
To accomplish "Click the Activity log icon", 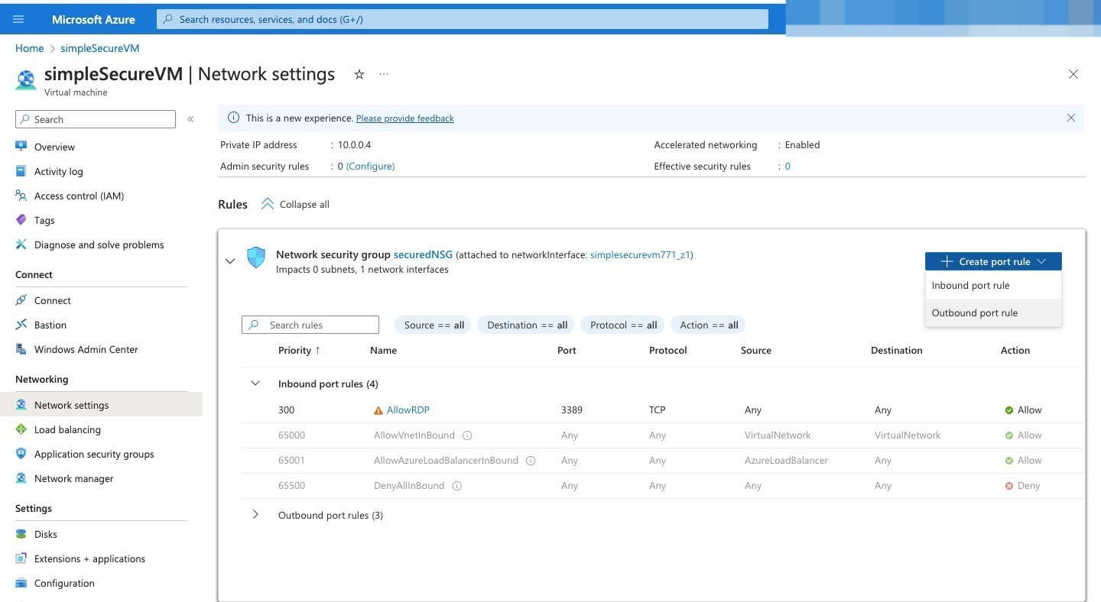I will click(21, 171).
